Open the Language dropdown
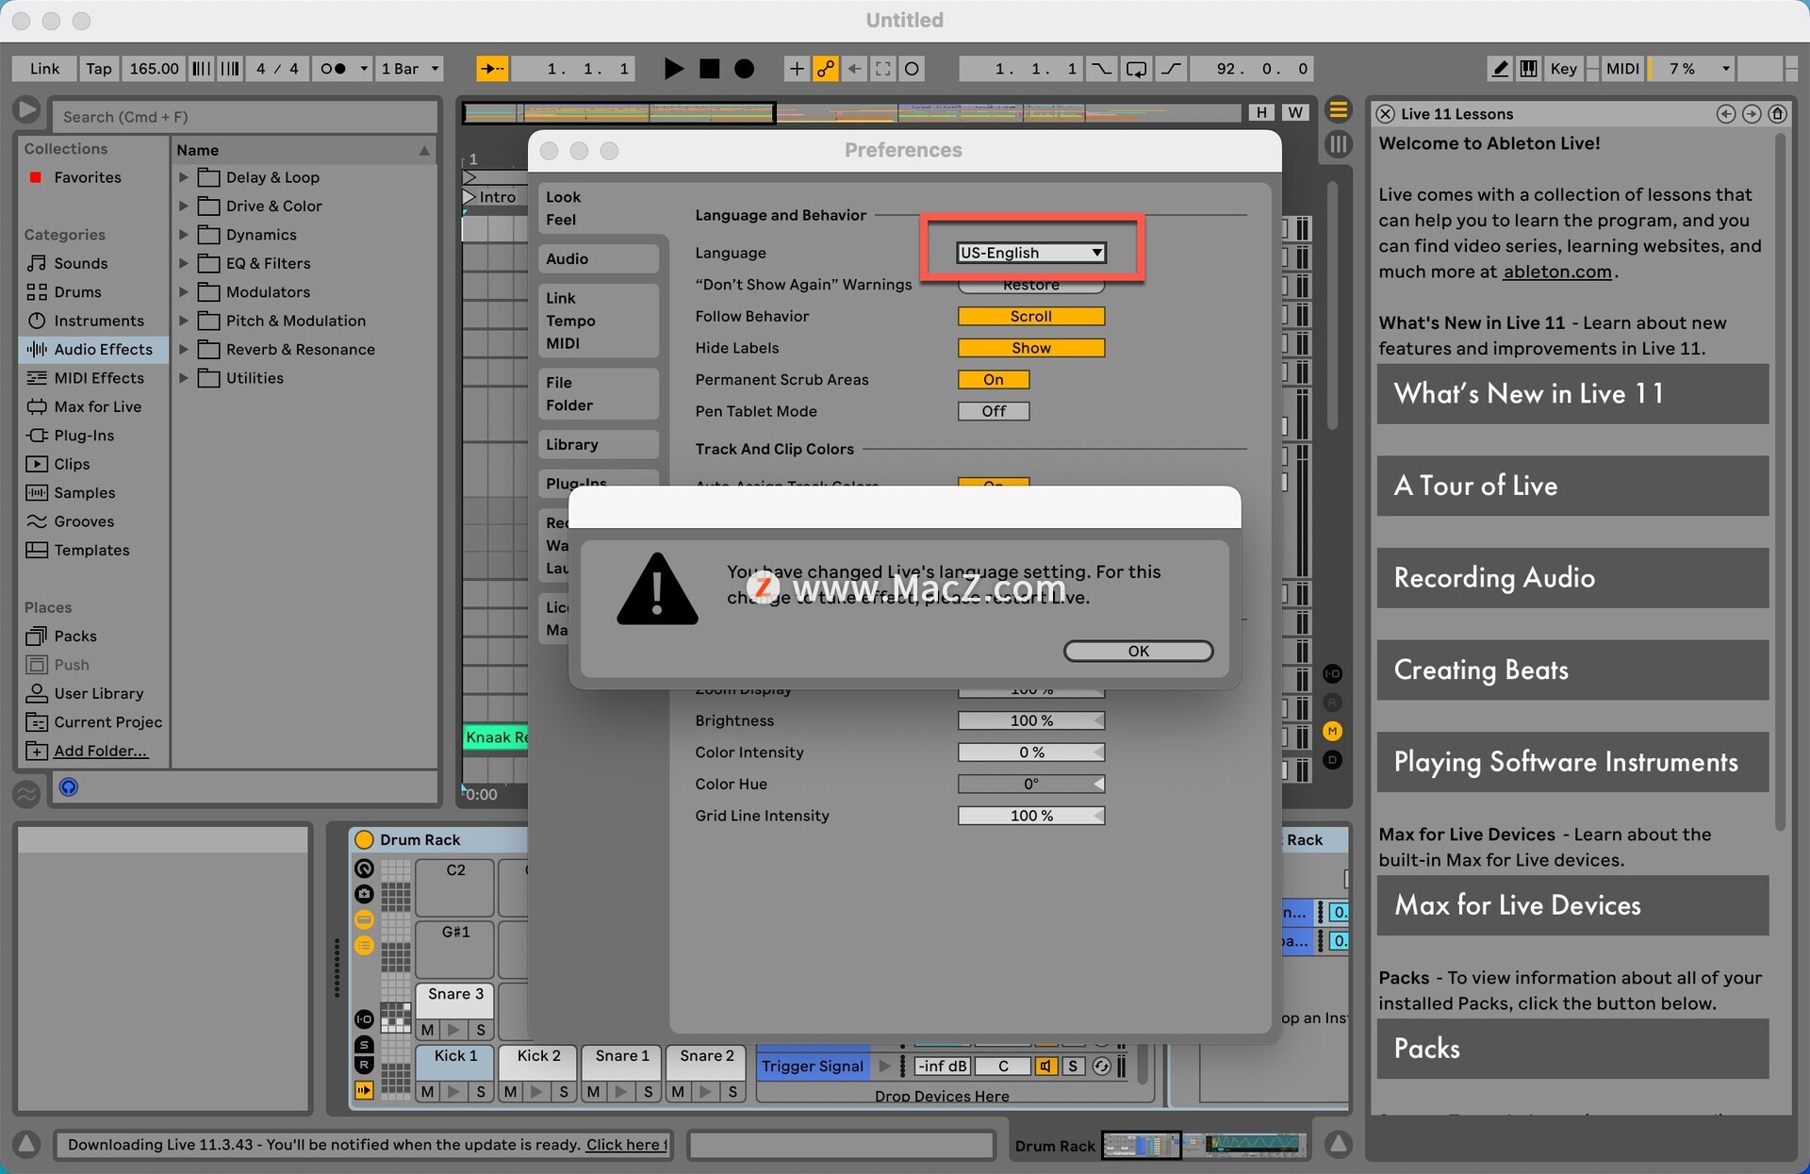 pos(1030,253)
